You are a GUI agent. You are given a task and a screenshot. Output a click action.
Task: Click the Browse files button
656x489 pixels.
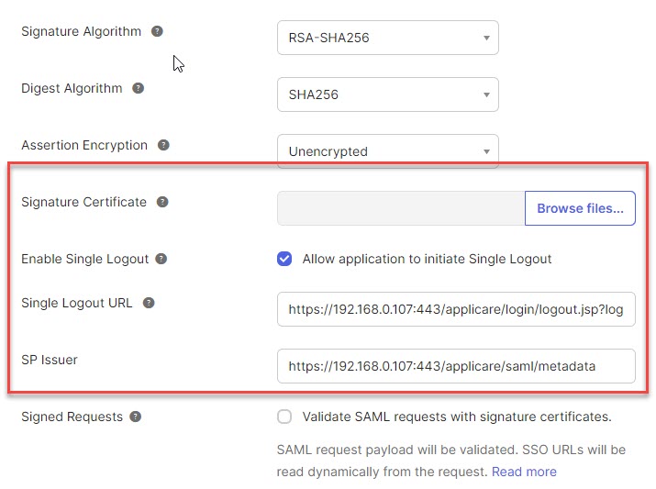580,208
